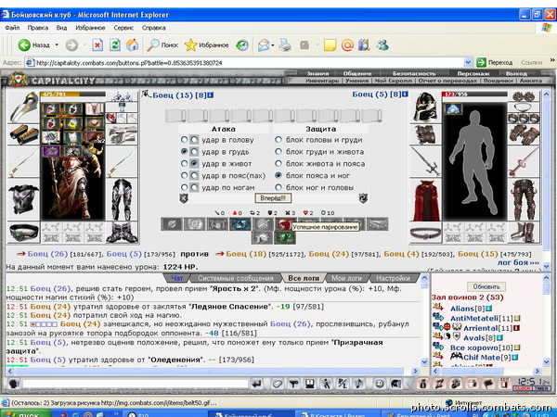Activate the green combat skill icon
The height and width of the screenshot is (417, 557).
coord(285,237)
